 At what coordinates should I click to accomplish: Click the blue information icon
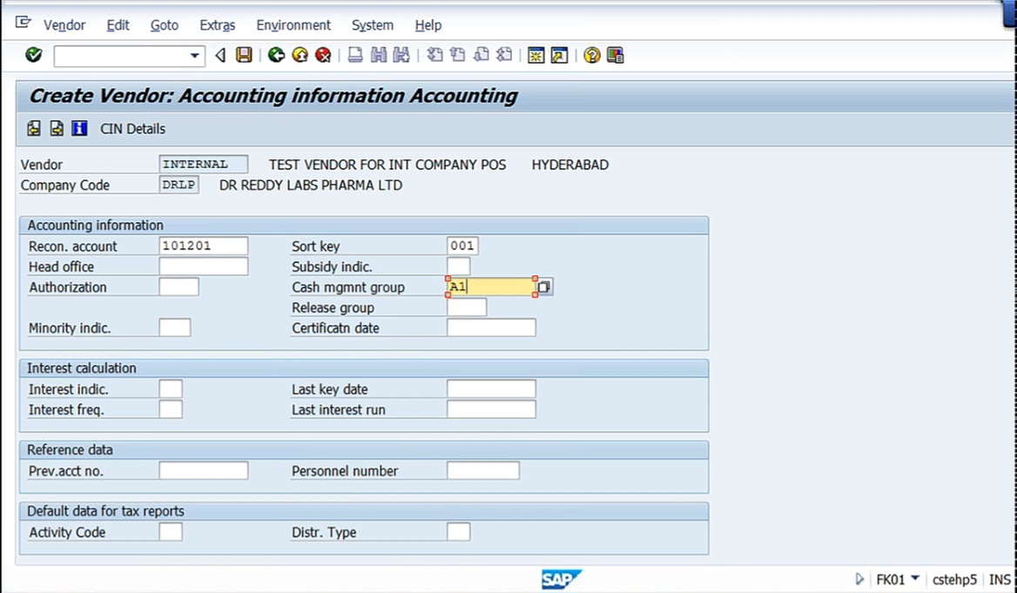click(x=79, y=129)
